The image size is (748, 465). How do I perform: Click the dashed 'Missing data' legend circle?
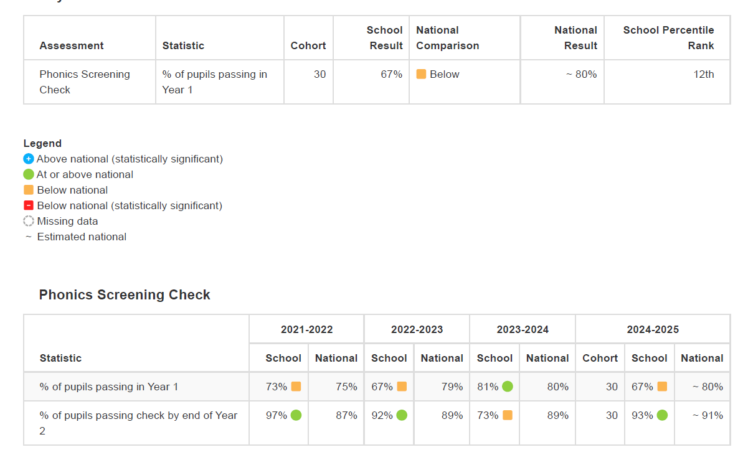(x=29, y=221)
